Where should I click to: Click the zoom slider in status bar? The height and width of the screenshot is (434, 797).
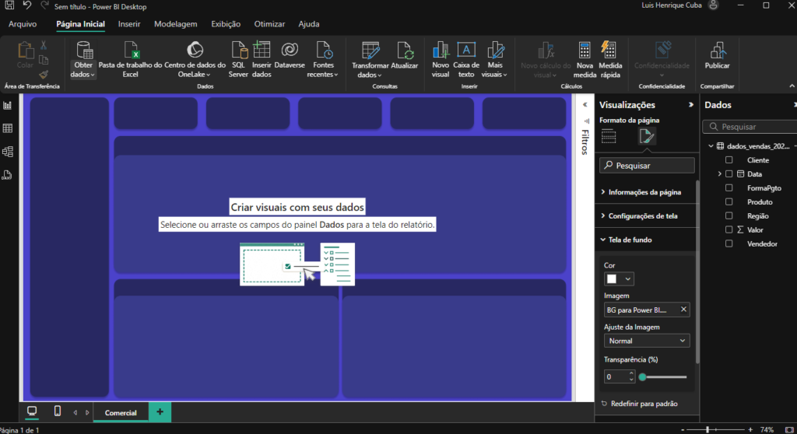(707, 430)
